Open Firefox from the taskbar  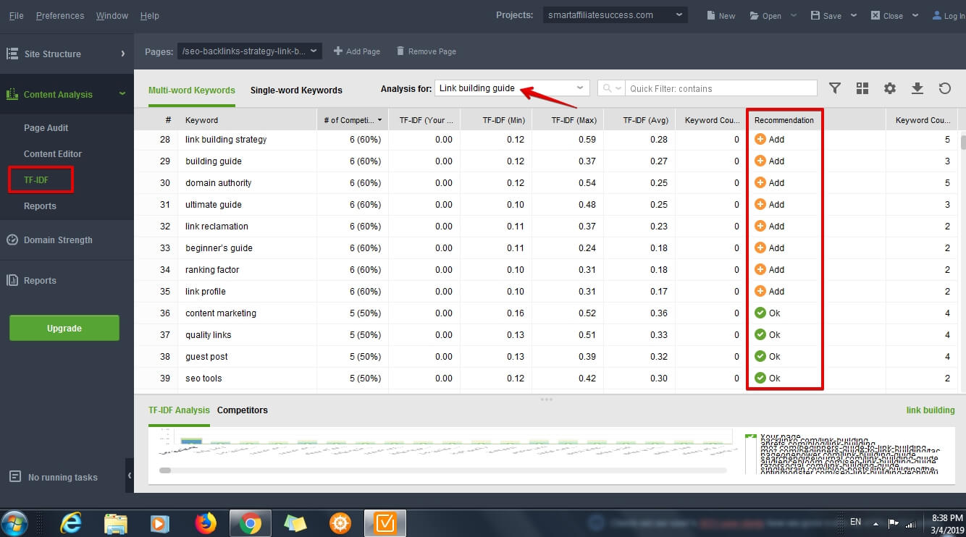[x=206, y=523]
